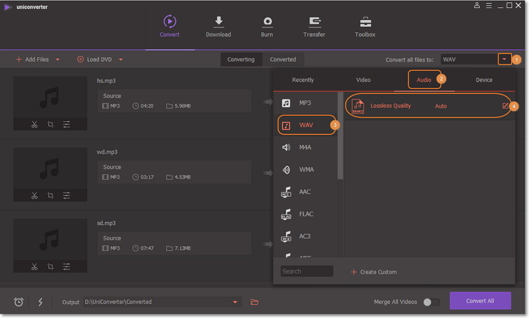Click the 4.53MB file size

coord(182,177)
